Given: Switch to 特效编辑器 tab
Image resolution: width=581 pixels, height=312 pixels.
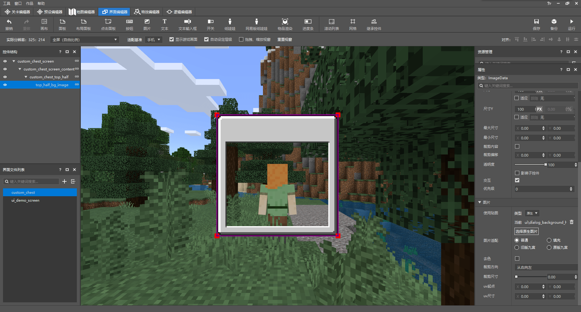Looking at the screenshot, I should (x=147, y=12).
